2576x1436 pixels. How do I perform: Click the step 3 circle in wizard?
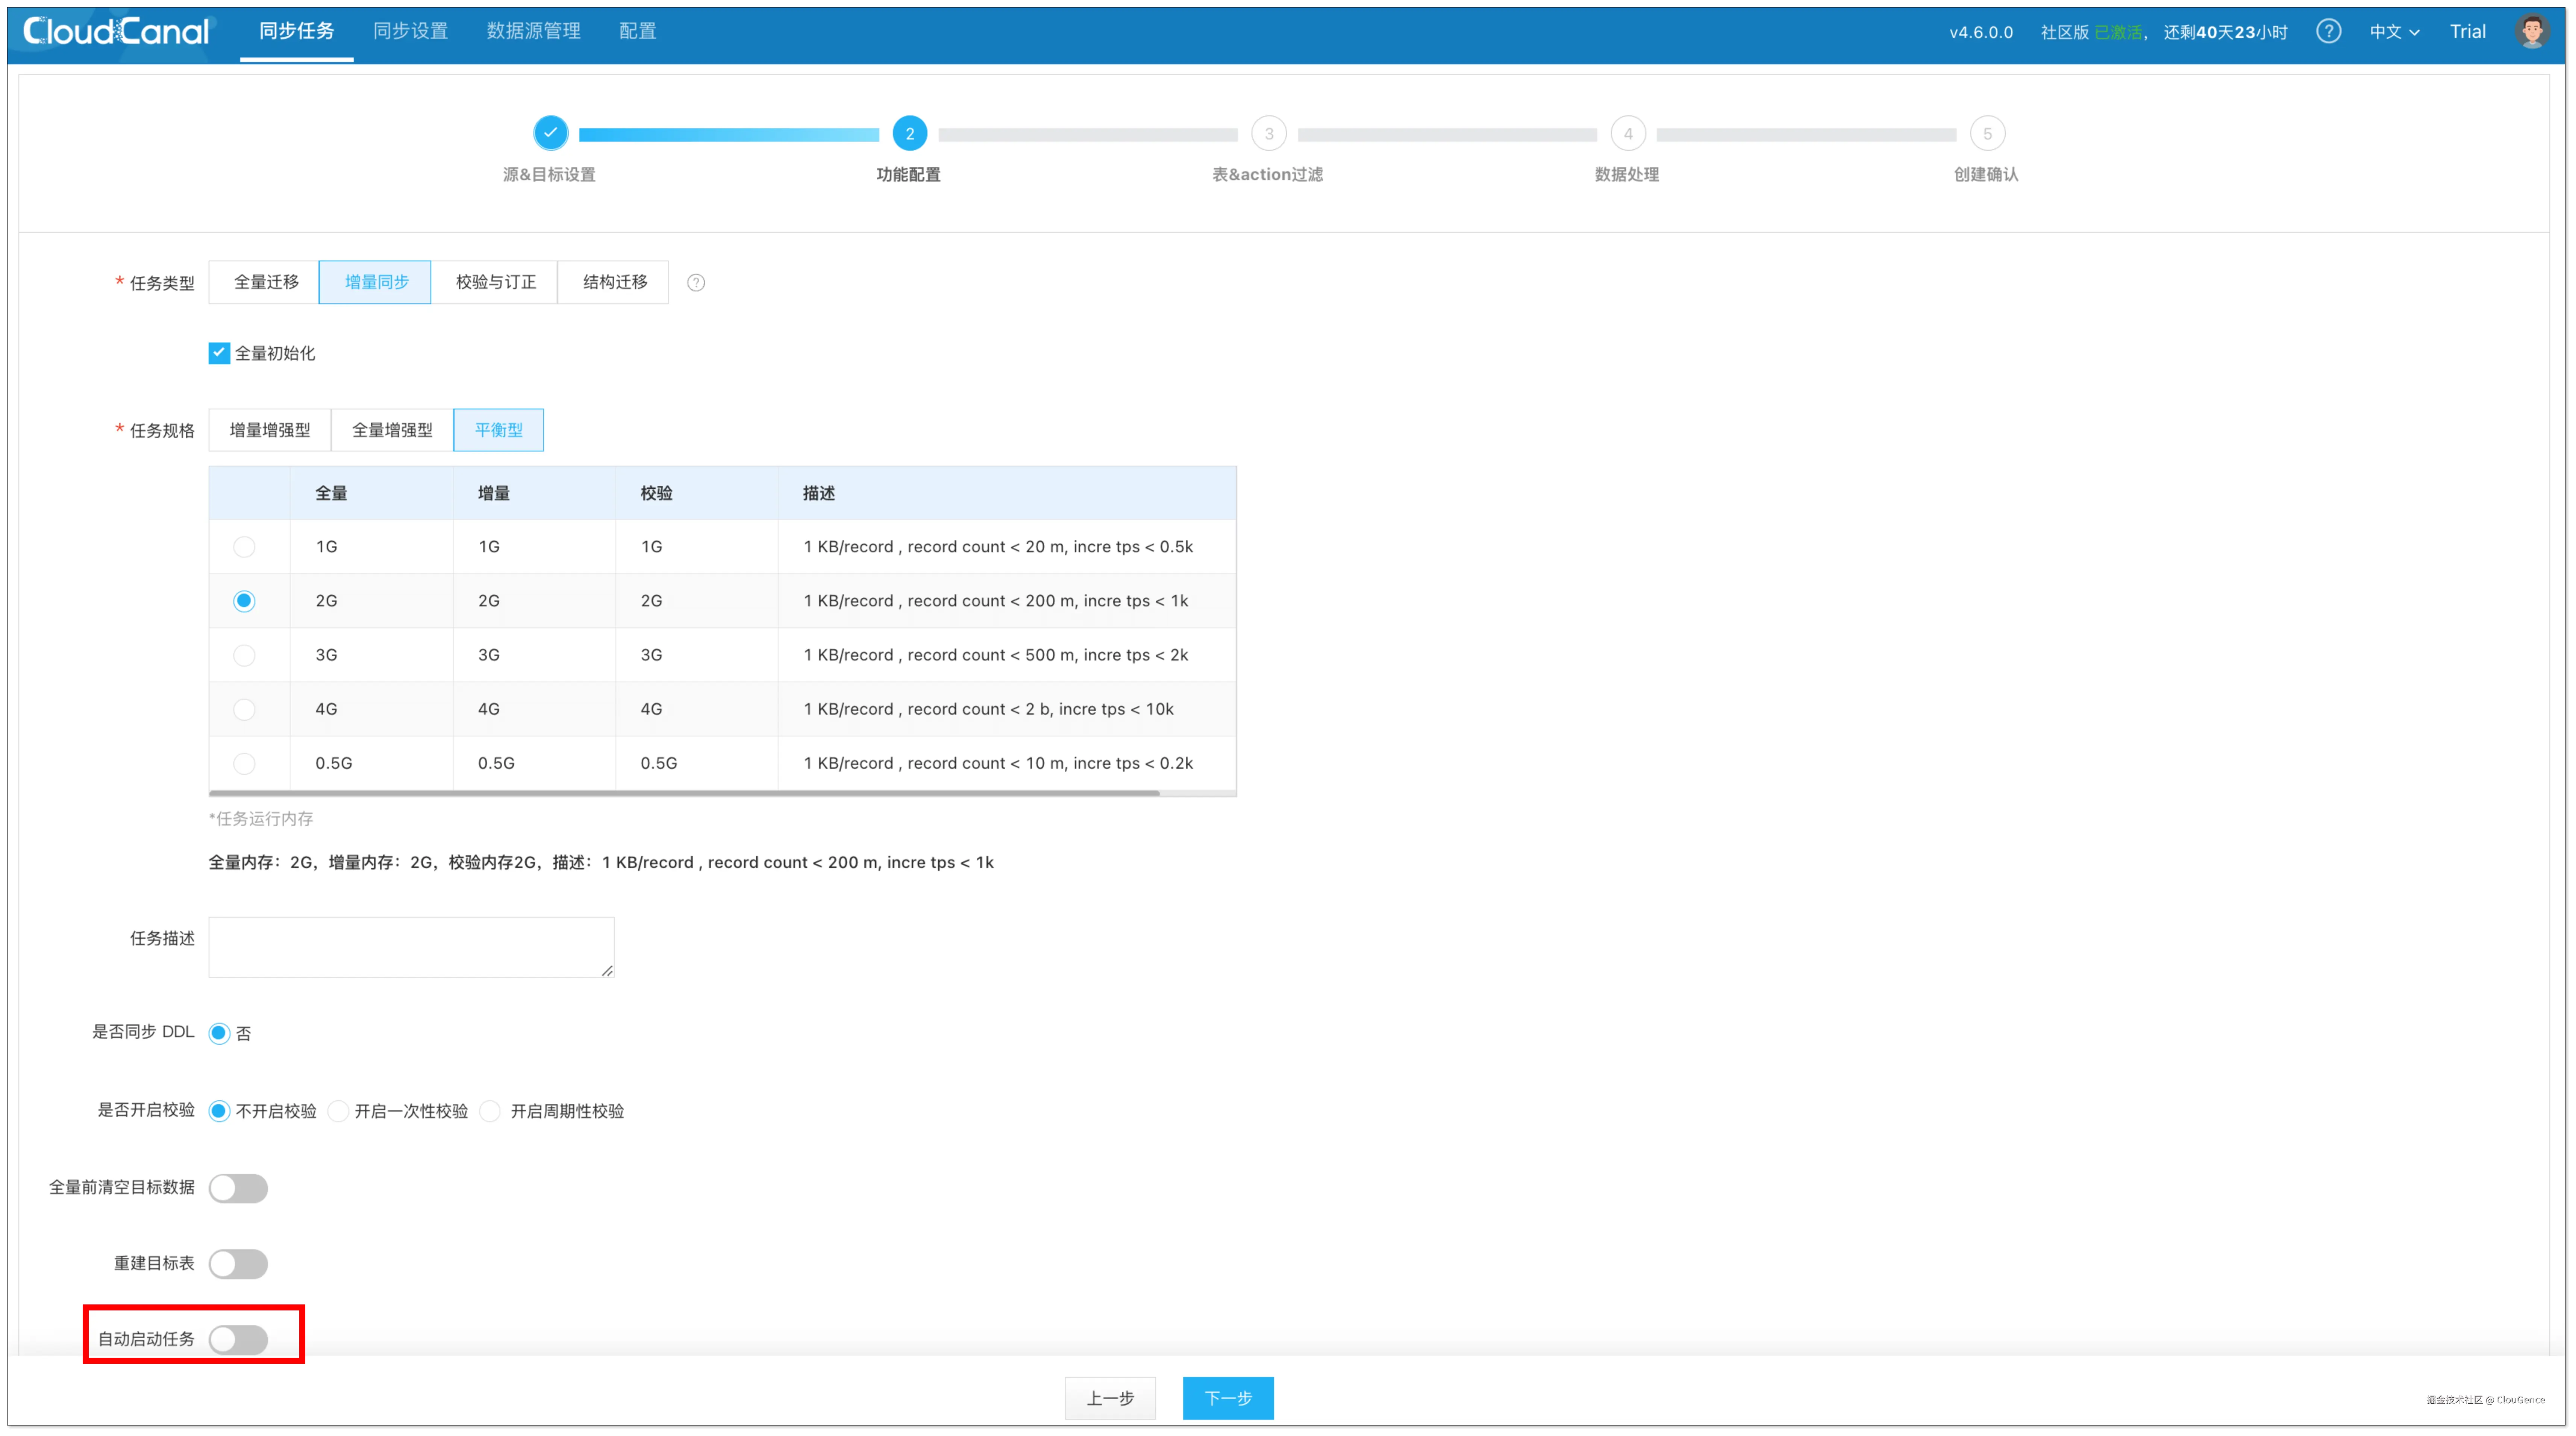1268,134
